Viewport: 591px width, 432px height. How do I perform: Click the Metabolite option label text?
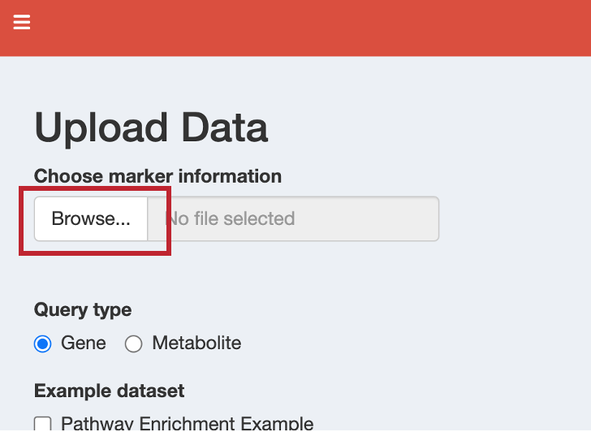(196, 343)
